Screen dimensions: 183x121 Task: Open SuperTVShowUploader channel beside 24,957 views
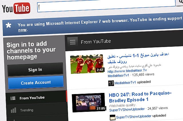(127, 110)
